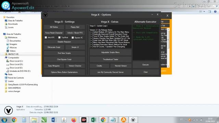This screenshot has width=219, height=123.
Task: Open the Adjustable Scripts Menu
Action: click(111, 52)
